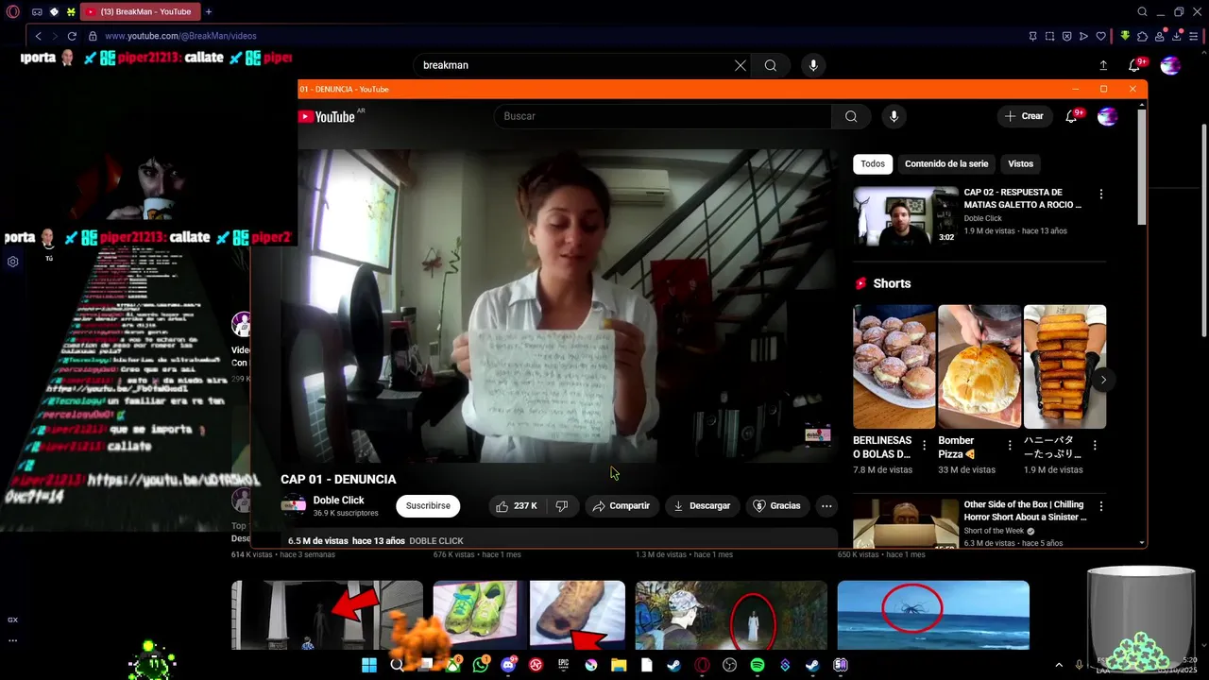
Task: Click settings gear in left sidebar
Action: point(13,262)
